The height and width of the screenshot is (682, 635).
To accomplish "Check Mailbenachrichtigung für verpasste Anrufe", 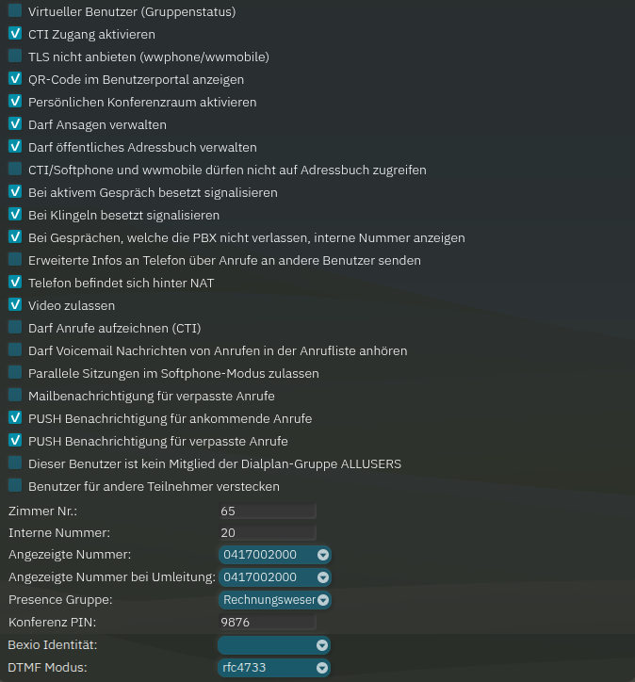I will coord(15,396).
